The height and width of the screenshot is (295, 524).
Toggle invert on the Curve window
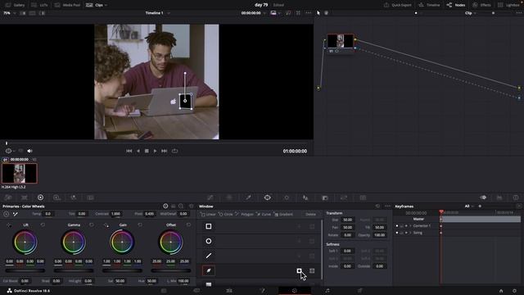[299, 270]
